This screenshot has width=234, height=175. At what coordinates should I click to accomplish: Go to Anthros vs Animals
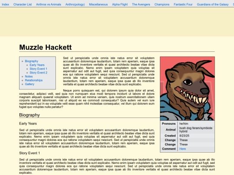tap(49, 4)
